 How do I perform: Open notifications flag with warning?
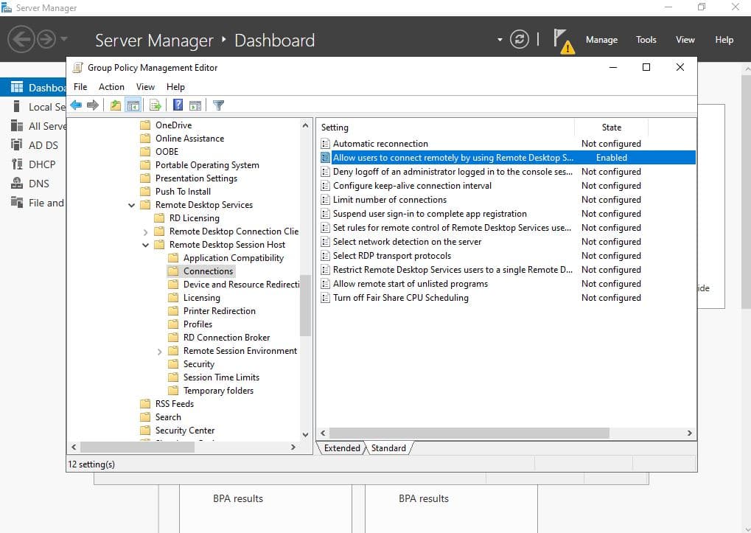[x=562, y=41]
